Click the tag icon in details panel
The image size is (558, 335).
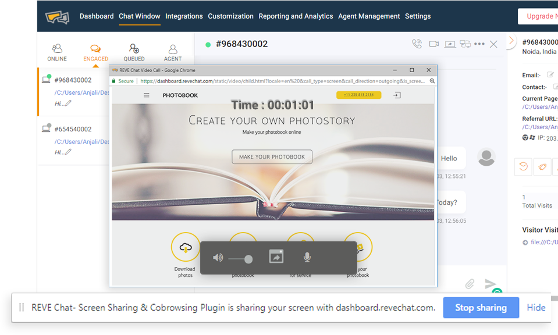tap(542, 166)
